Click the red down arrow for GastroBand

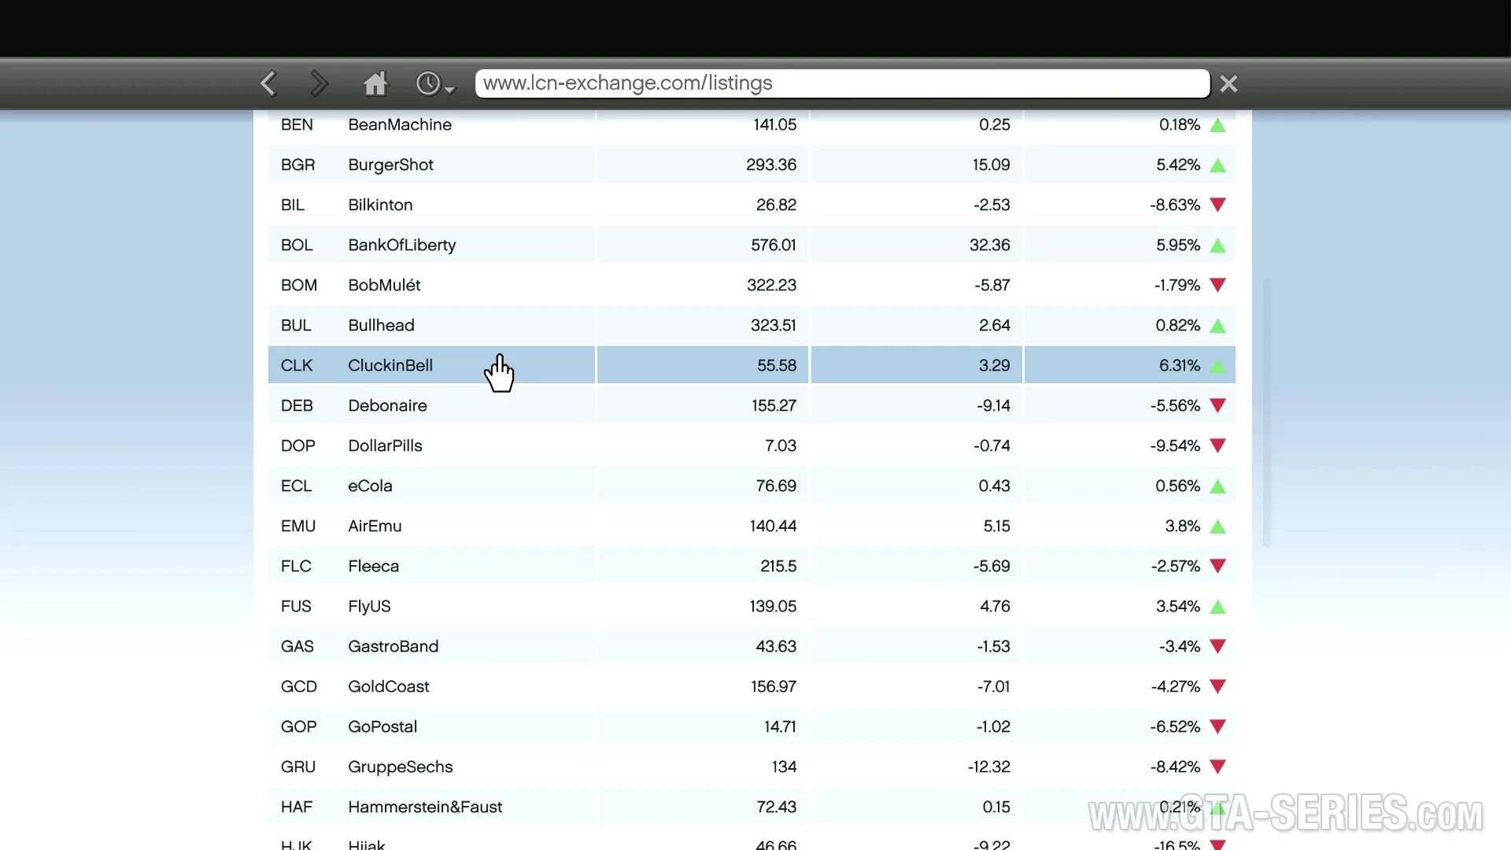tap(1217, 646)
